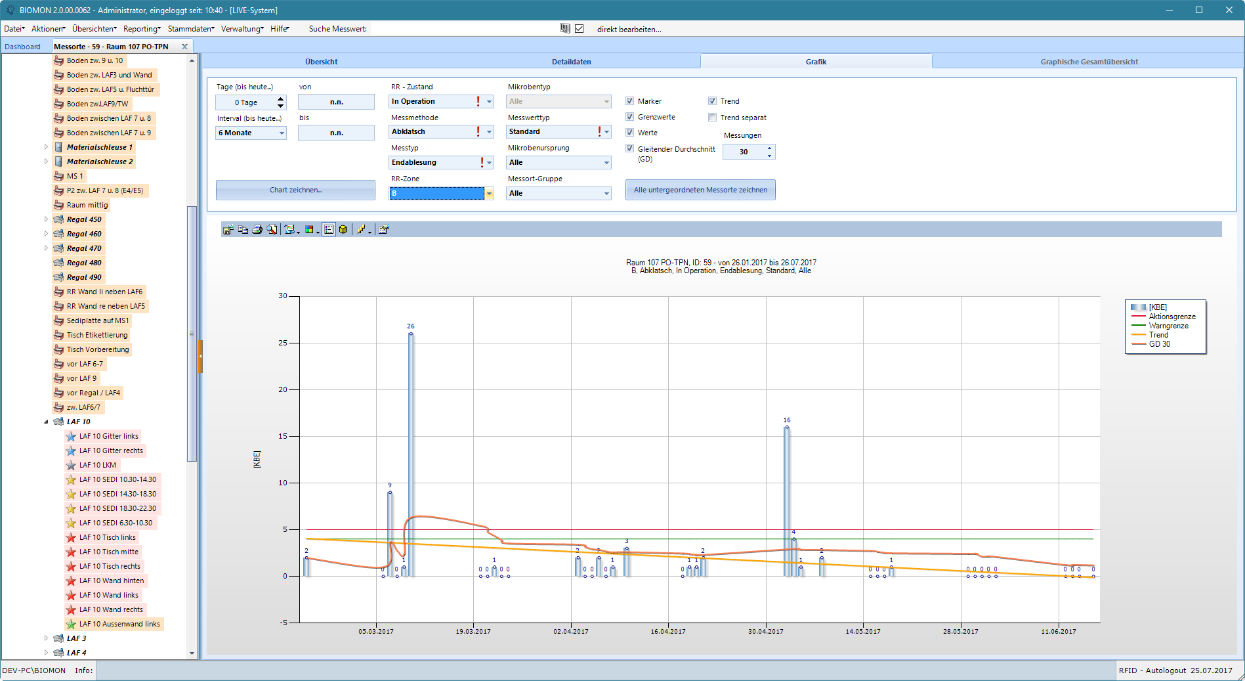Screen dimensions: 1245x681
Task: Collapse the LAF 10 tree node
Action: point(46,422)
